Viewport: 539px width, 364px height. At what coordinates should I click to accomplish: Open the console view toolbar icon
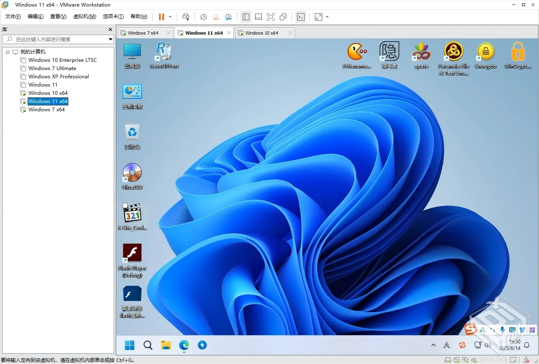pyautogui.click(x=301, y=17)
